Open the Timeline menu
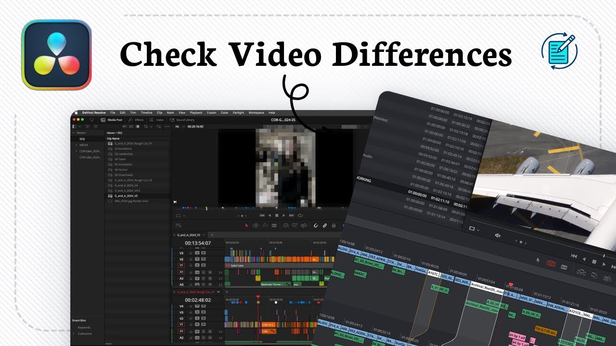 point(146,113)
